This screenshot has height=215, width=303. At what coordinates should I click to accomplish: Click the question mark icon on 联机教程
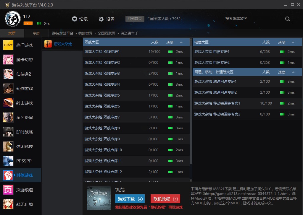pyautogui.click(x=175, y=199)
